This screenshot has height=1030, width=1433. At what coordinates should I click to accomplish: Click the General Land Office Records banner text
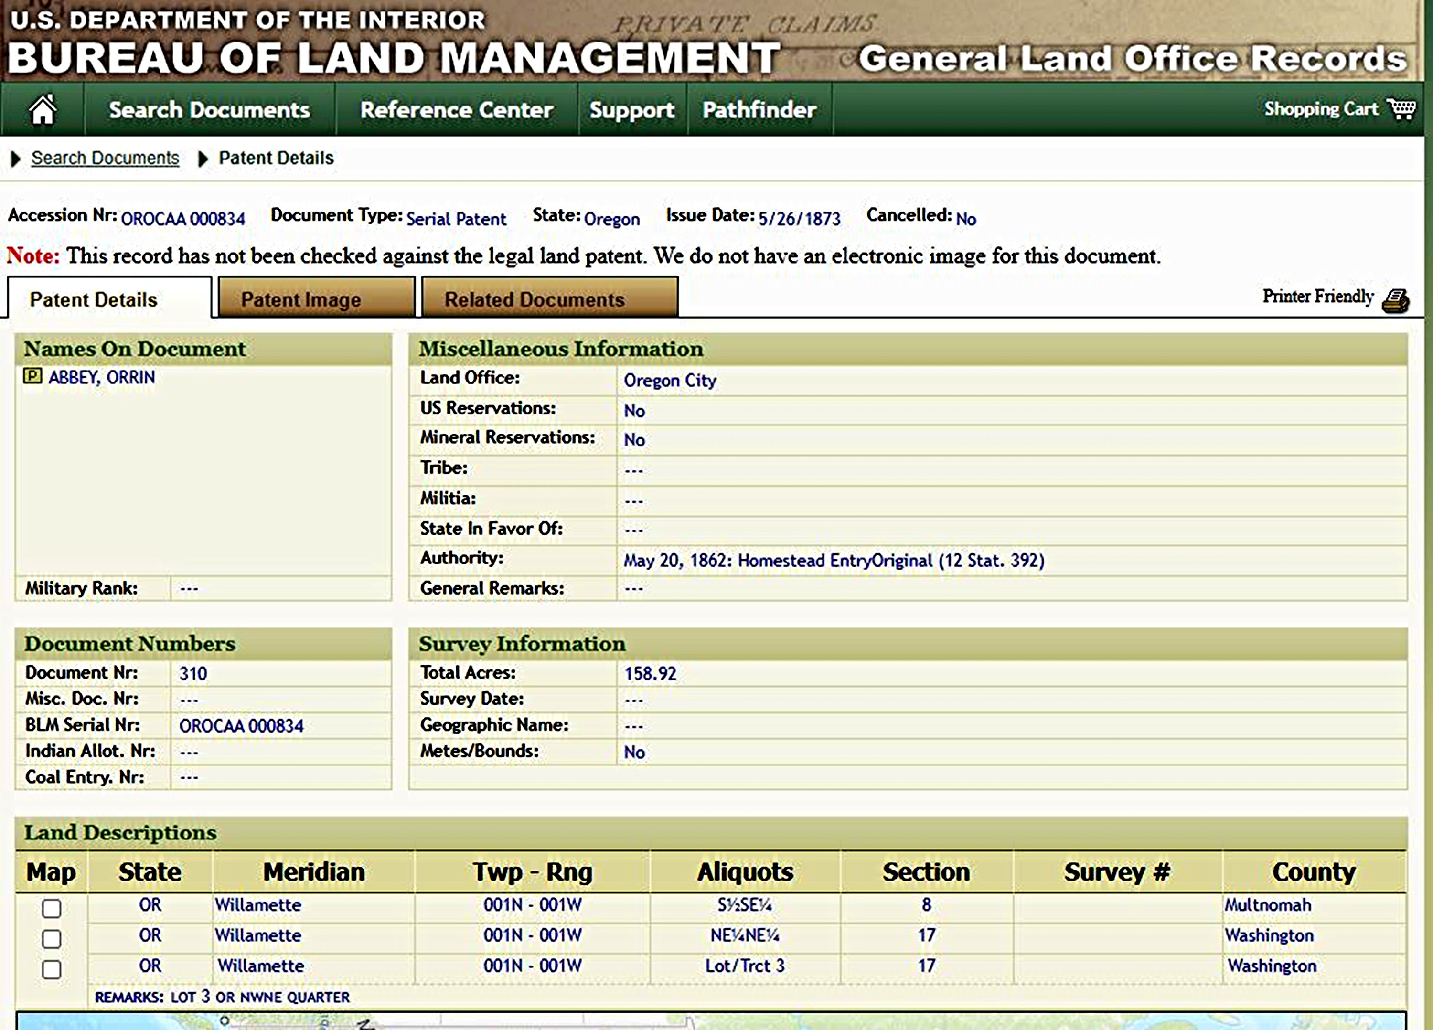[x=1133, y=58]
